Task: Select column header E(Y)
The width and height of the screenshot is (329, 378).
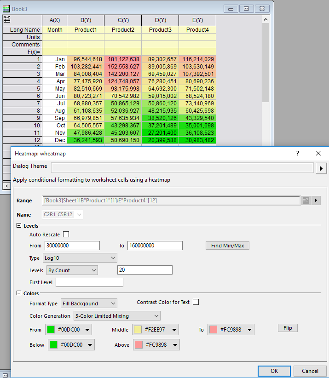Action: [x=197, y=20]
